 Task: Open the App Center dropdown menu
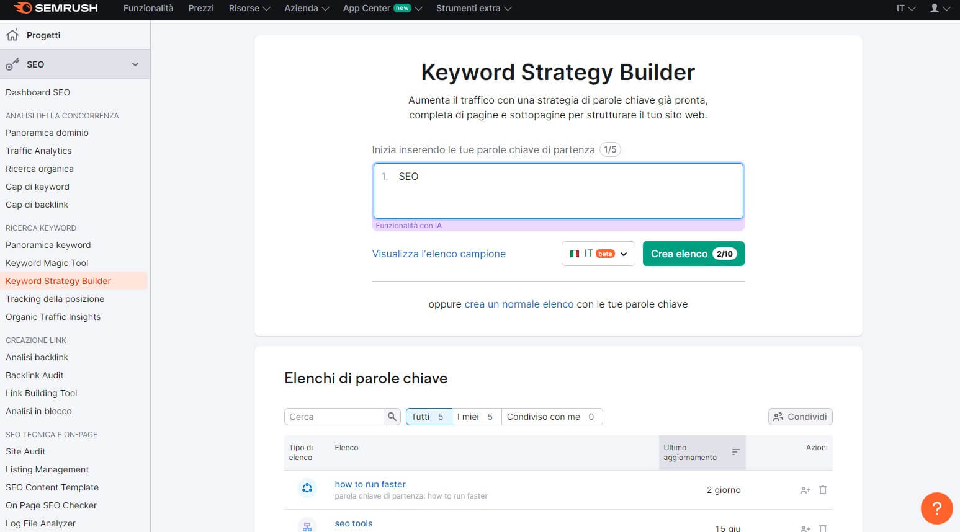coord(382,8)
